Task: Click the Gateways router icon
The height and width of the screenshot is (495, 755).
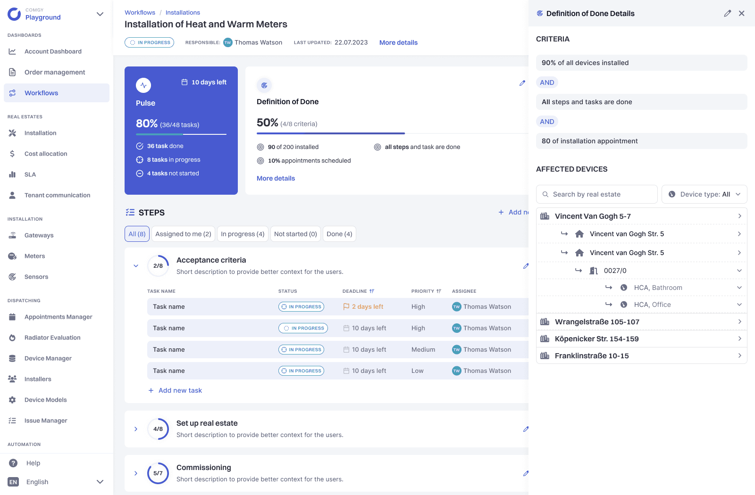Action: [12, 235]
